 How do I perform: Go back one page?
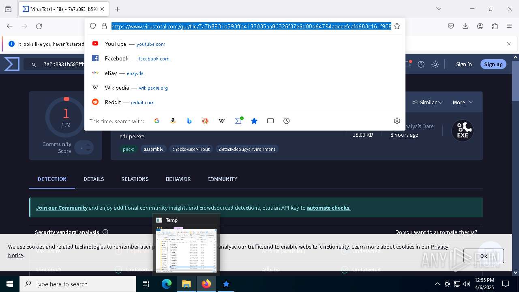[x=10, y=26]
